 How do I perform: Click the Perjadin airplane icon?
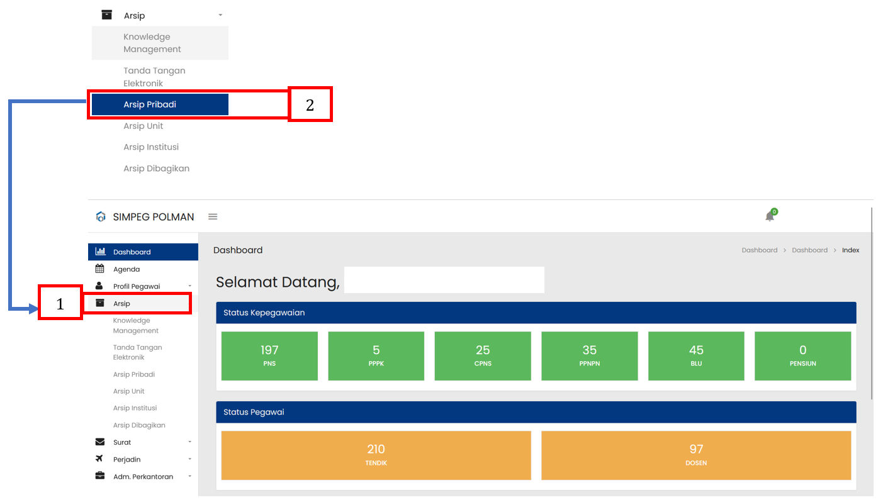click(99, 459)
